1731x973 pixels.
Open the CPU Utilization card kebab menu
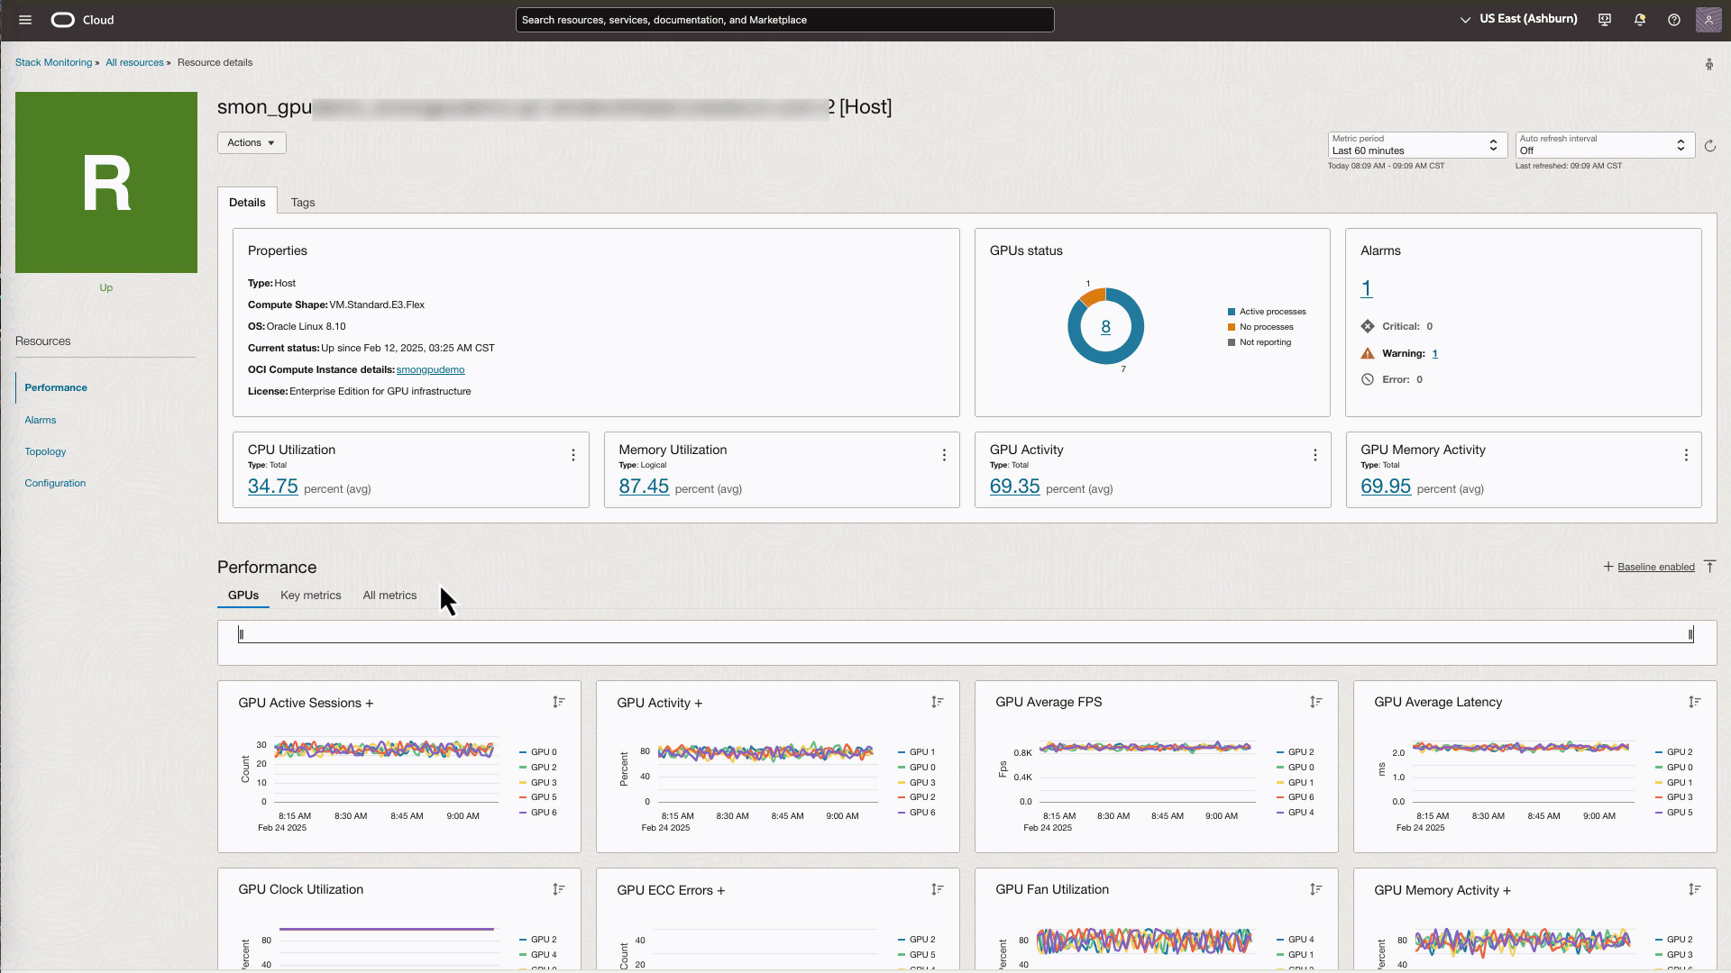point(572,455)
